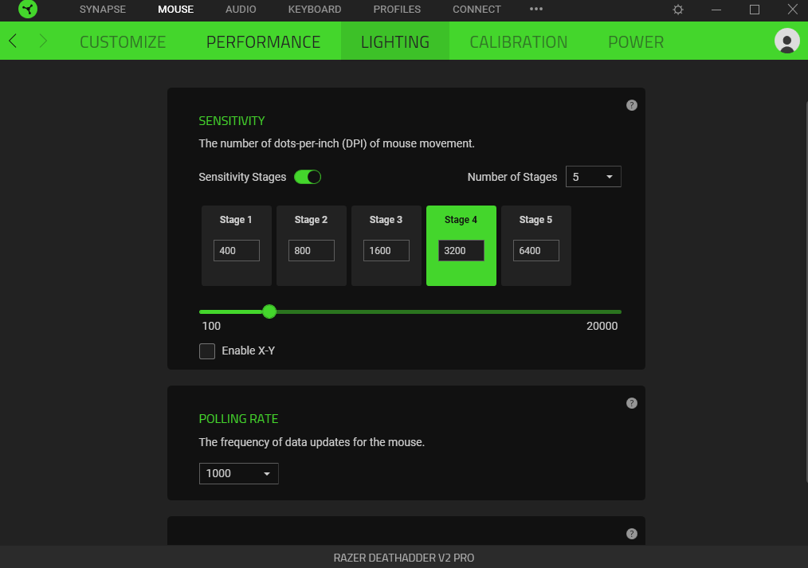Click the back navigation arrow
Image resolution: width=808 pixels, height=568 pixels.
coord(13,41)
